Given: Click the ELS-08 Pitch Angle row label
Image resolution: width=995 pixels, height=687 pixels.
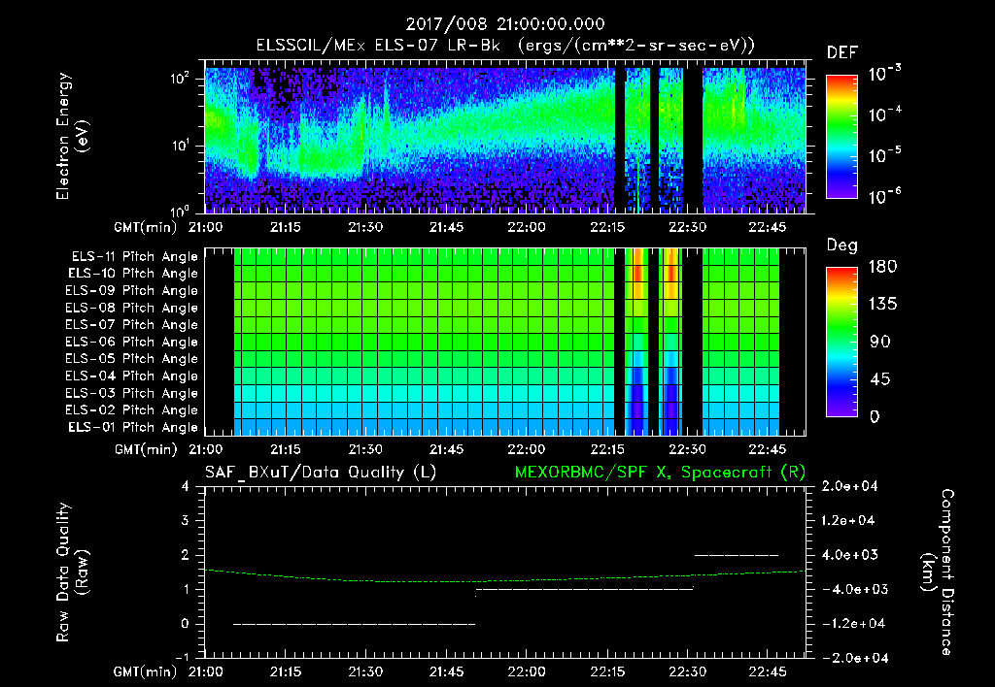Looking at the screenshot, I should point(132,308).
